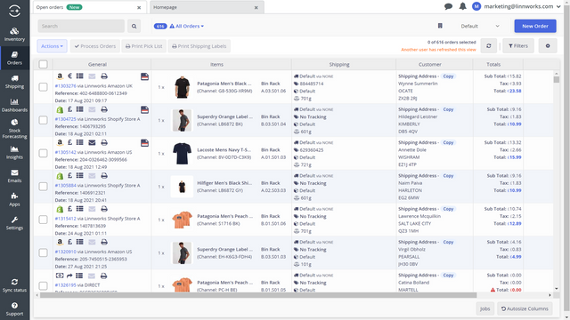This screenshot has width=570, height=320.
Task: Expand the Actions dropdown
Action: point(52,46)
